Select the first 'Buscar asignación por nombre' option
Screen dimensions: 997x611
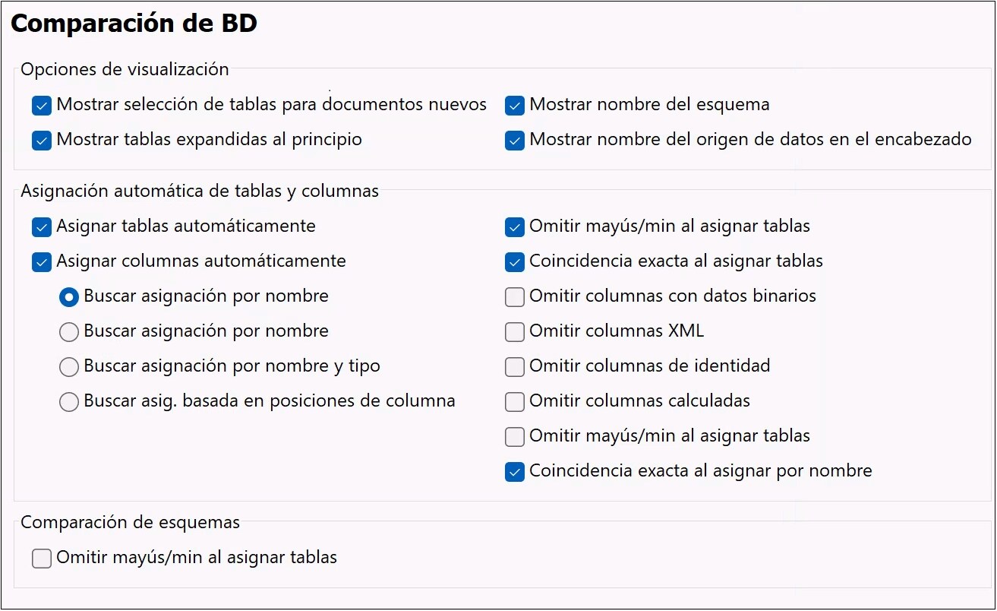(x=69, y=297)
